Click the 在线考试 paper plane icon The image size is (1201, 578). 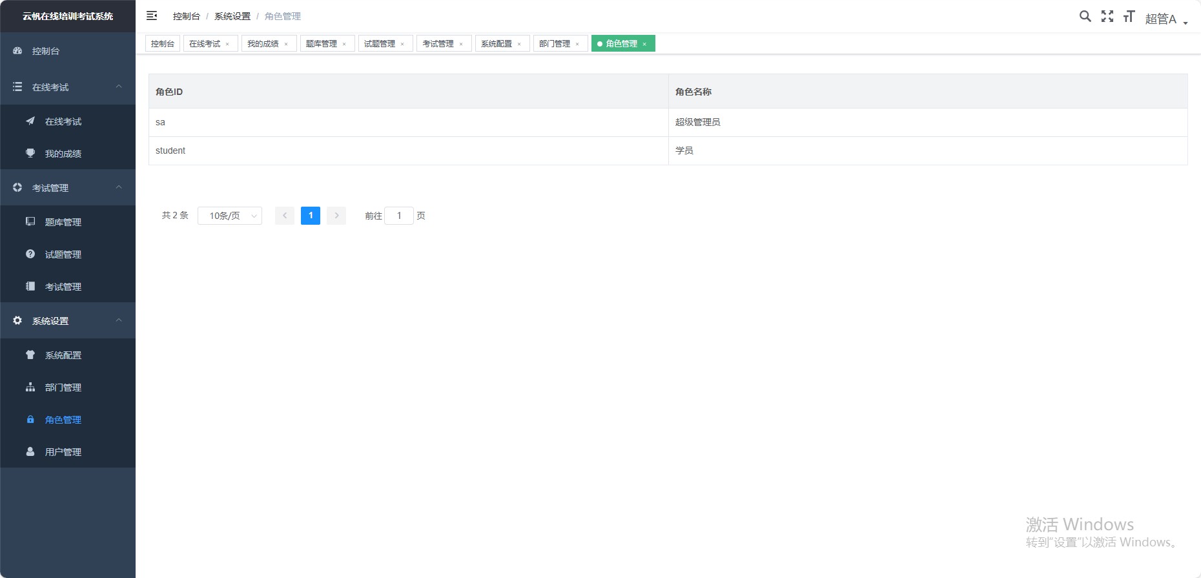[30, 121]
